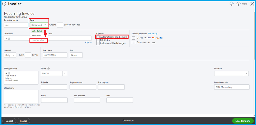Tick the Print later checkbox
This screenshot has width=256, height=125.
[98, 40]
